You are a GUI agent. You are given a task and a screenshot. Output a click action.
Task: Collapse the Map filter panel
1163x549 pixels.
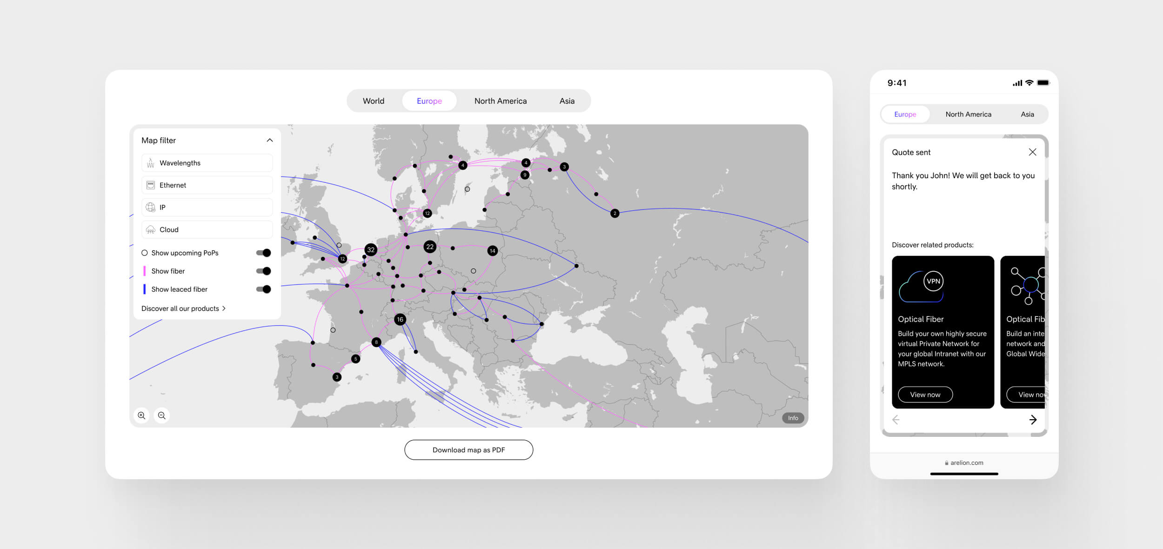(270, 141)
